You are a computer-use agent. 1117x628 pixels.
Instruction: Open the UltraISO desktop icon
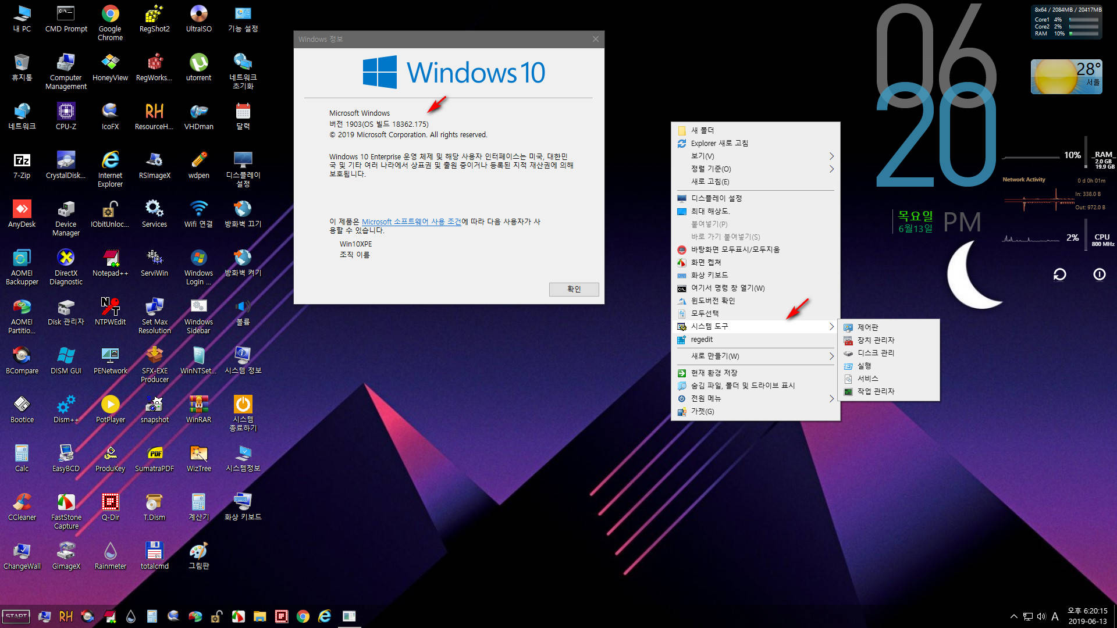pyautogui.click(x=198, y=19)
